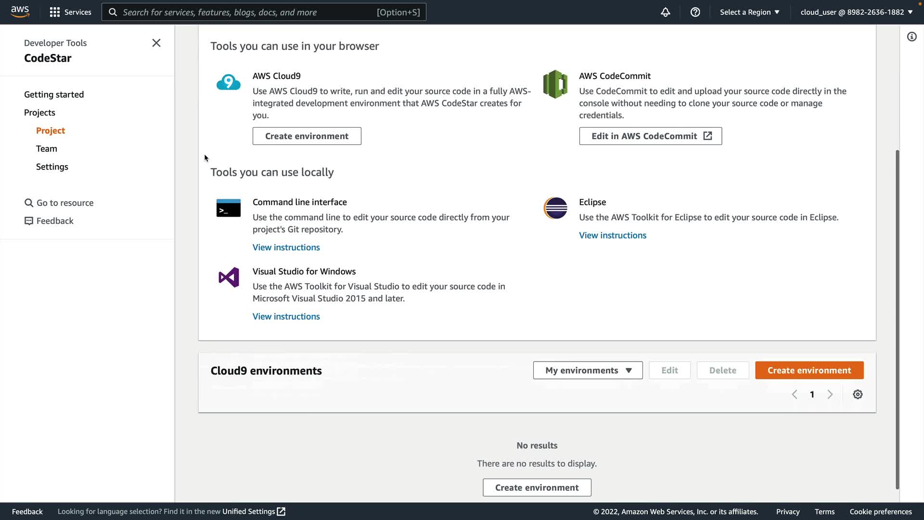Image resolution: width=924 pixels, height=520 pixels.
Task: Open the notifications bell
Action: [665, 12]
